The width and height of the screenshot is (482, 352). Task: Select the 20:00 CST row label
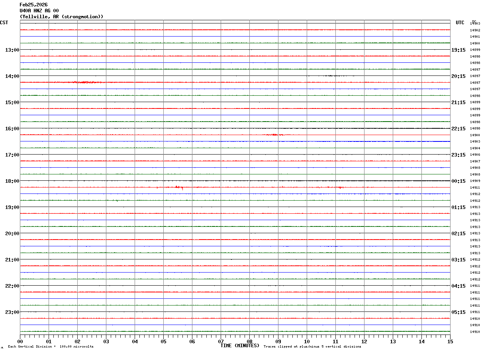pos(12,234)
